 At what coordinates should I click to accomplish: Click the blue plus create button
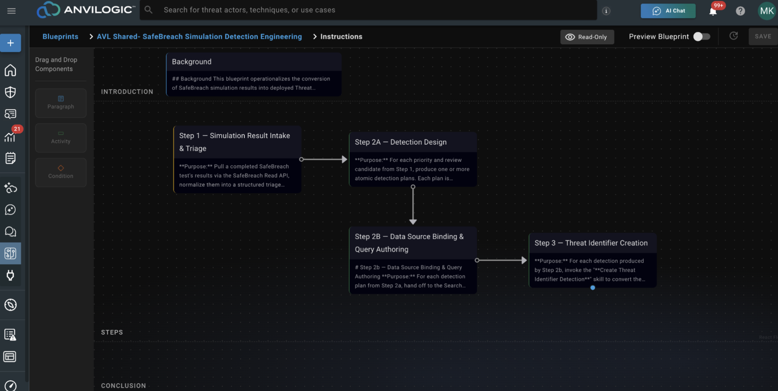pos(11,43)
